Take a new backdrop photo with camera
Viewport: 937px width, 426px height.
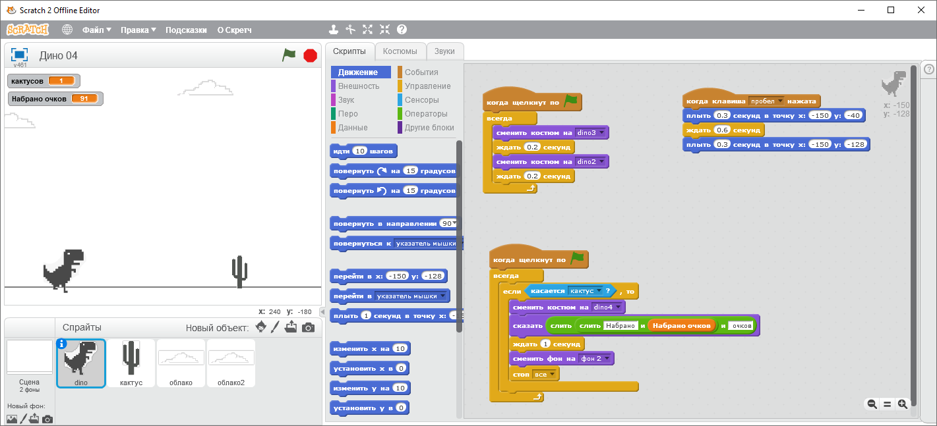(x=47, y=419)
